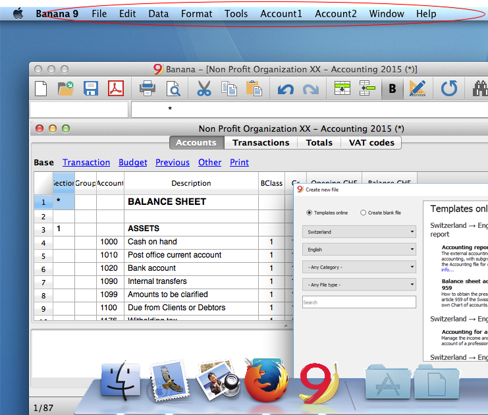Screen dimensions: 488x415
Task: Click the circular recheck accounting arrow icon
Action: [x=449, y=89]
